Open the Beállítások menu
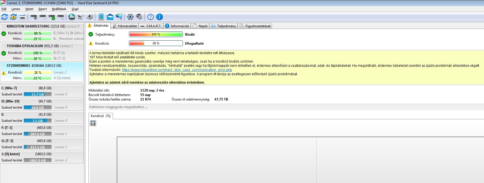The width and height of the screenshot is (484, 183). (59, 9)
